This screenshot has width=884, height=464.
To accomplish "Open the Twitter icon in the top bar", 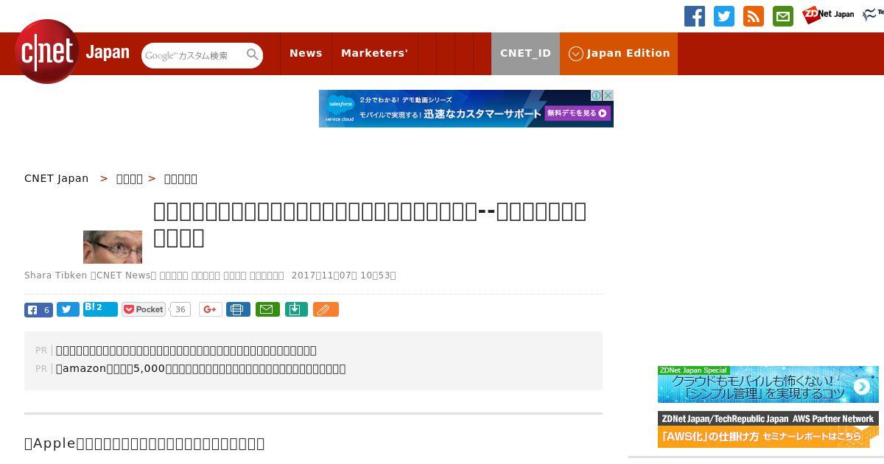I will (x=724, y=16).
